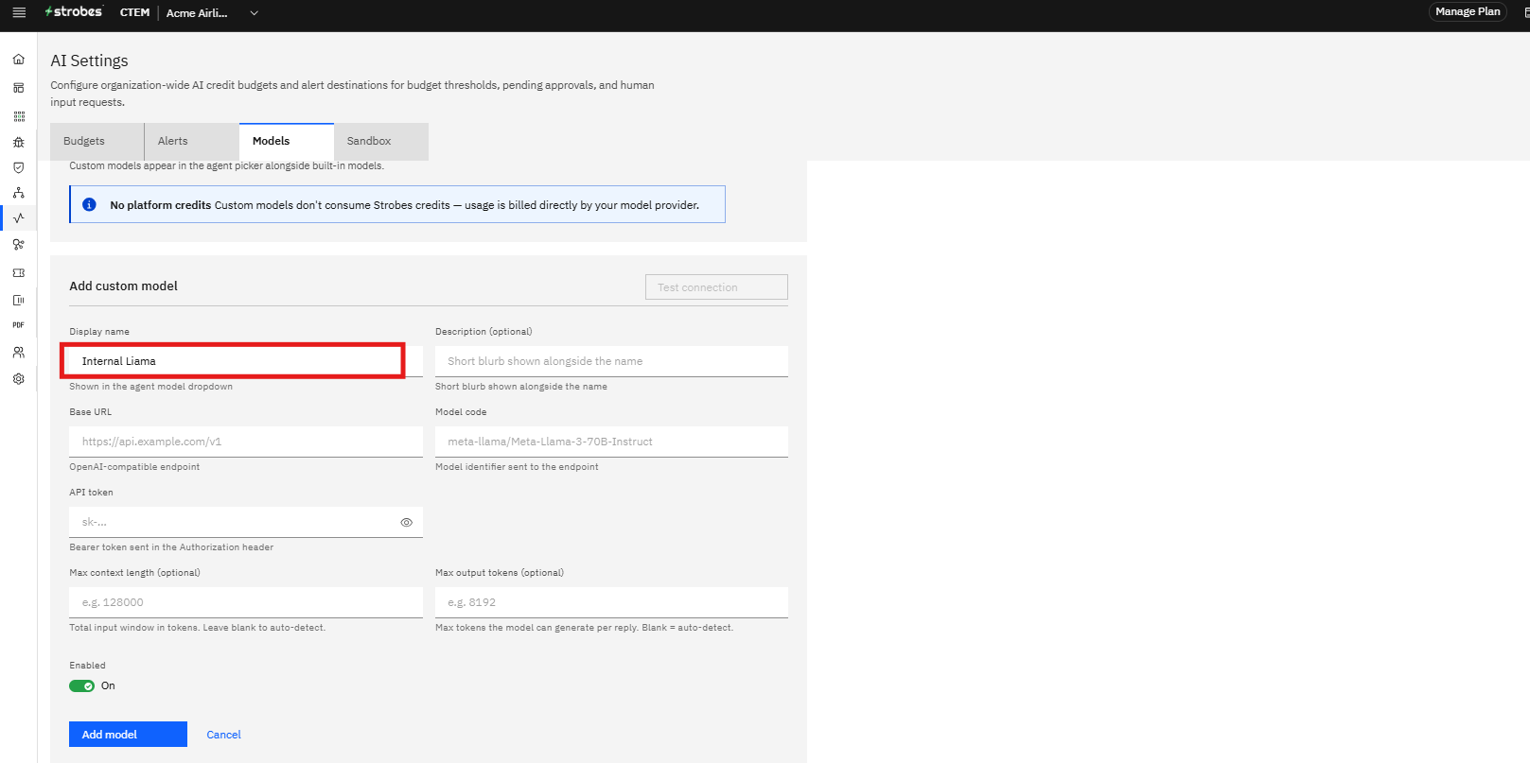Switch to the Budgets tab
The height and width of the screenshot is (763, 1530).
pos(97,142)
